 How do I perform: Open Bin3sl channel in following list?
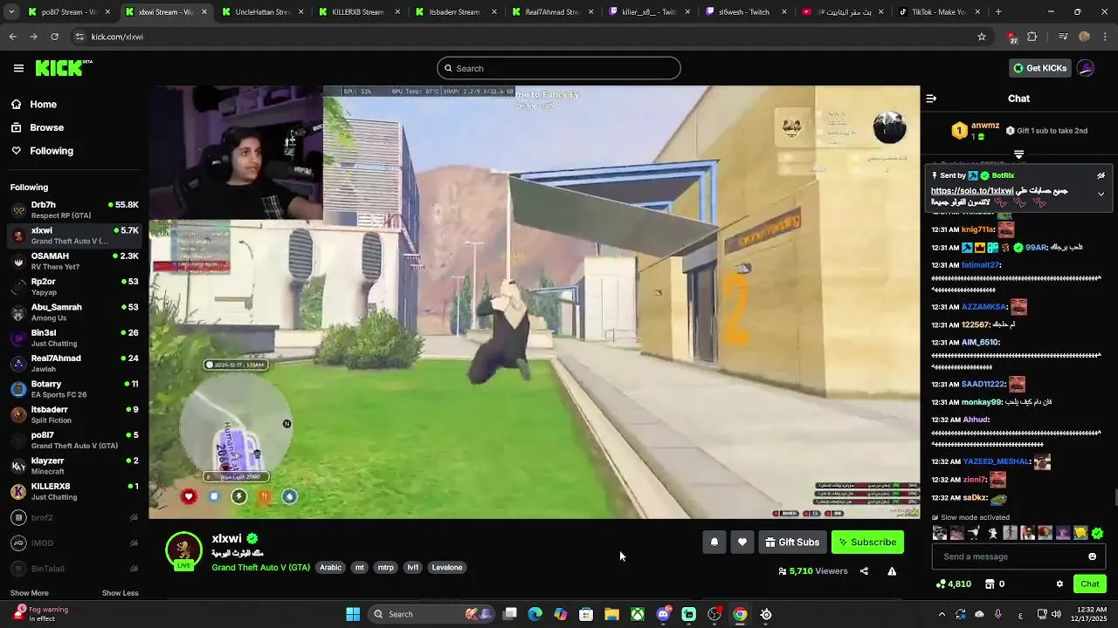74,338
